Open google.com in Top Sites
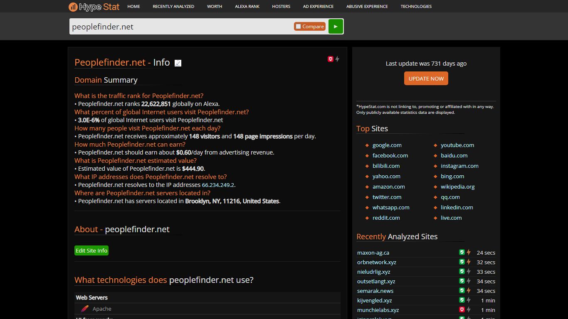Image resolution: width=568 pixels, height=319 pixels. click(387, 145)
